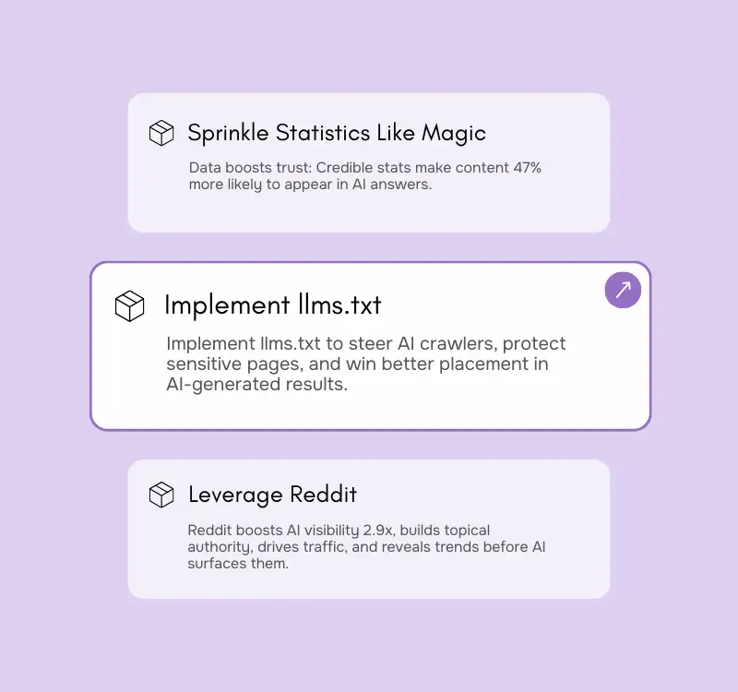Screen dimensions: 738x692
Task: Click the word "Magic" in the first heading
Action: (454, 133)
